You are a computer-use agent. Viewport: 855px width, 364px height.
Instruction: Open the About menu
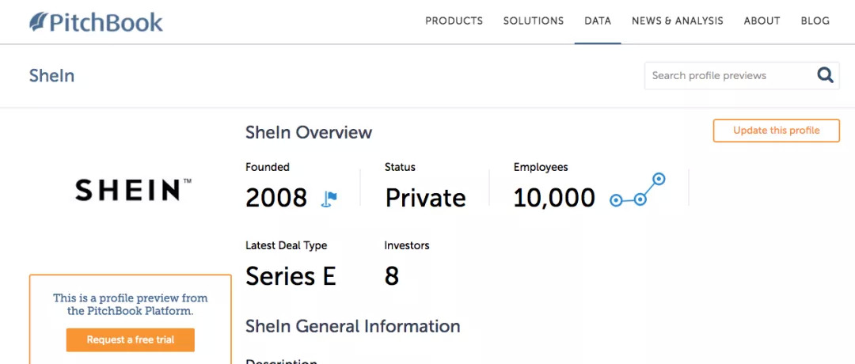click(762, 21)
